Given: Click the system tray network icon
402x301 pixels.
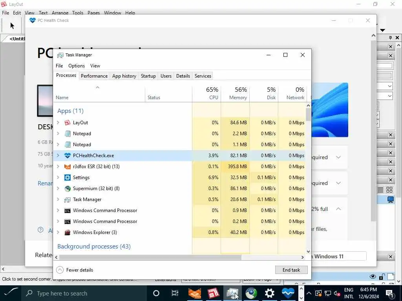Looking at the screenshot, I should point(327,293).
